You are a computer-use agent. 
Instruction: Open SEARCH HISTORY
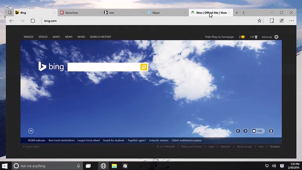[100, 37]
